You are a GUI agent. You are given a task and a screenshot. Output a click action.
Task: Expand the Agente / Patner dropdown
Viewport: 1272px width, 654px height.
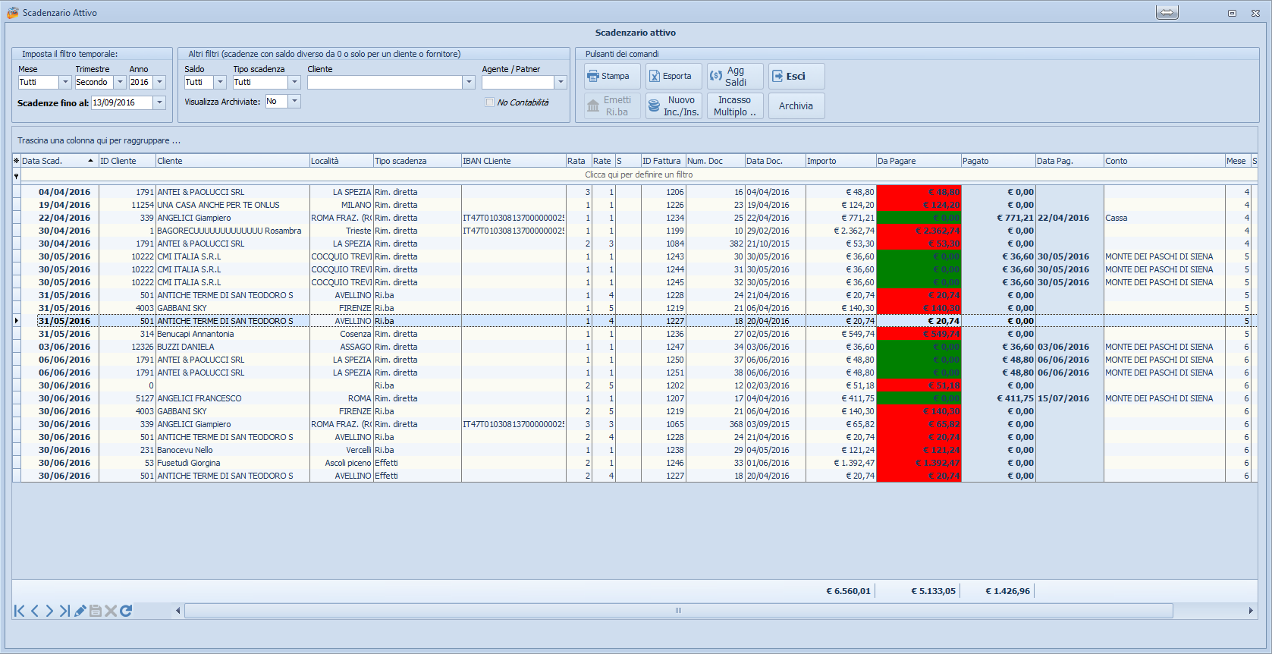point(561,82)
